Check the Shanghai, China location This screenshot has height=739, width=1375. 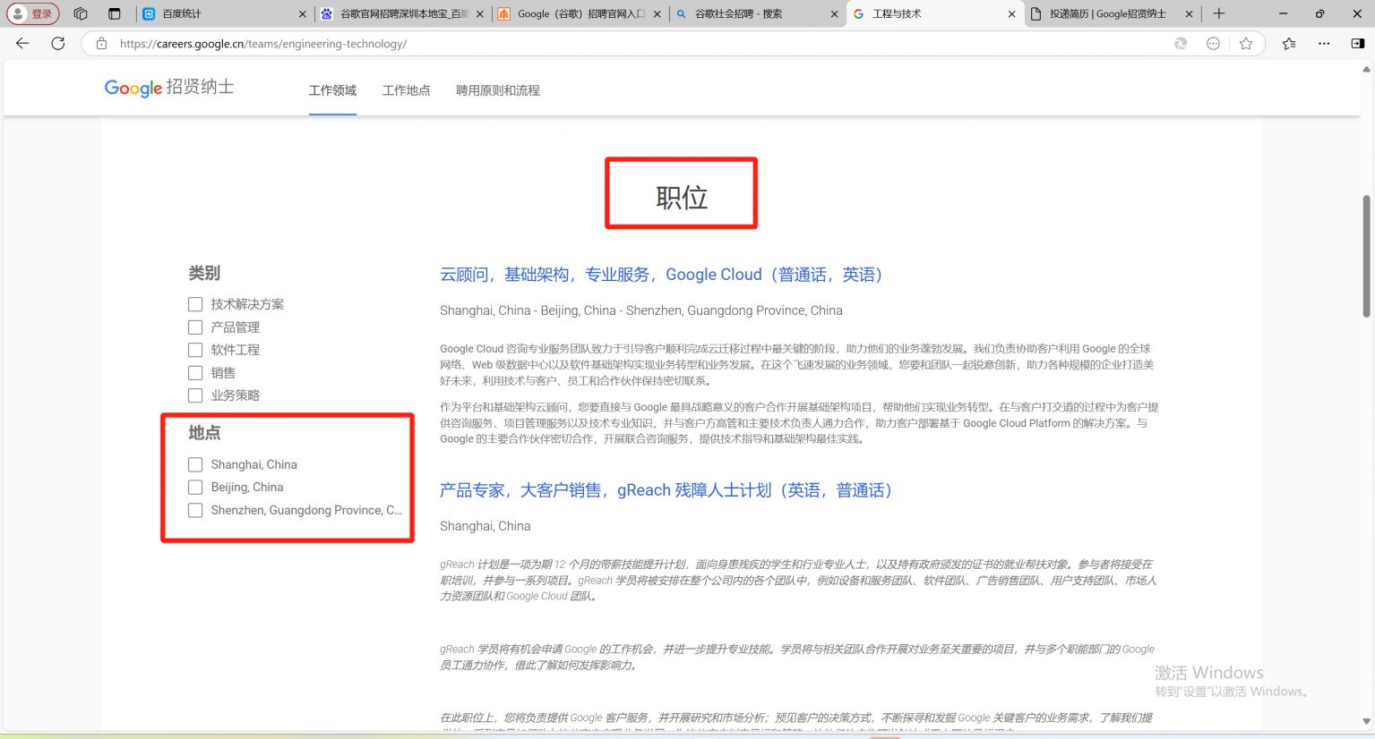[195, 464]
